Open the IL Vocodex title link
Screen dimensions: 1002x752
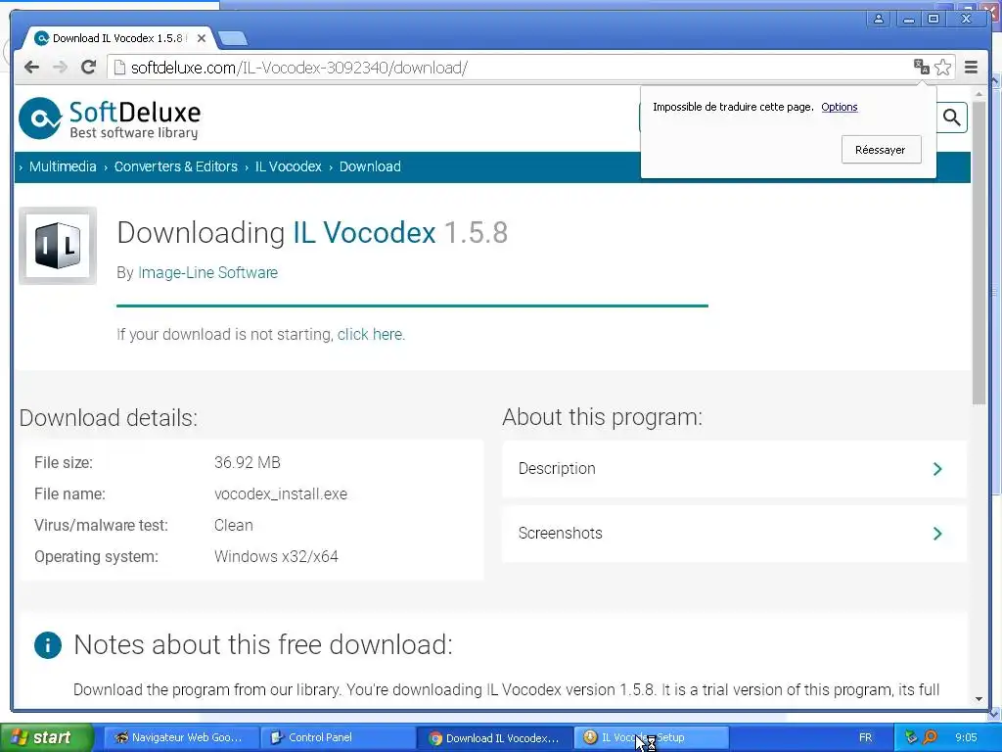(364, 232)
